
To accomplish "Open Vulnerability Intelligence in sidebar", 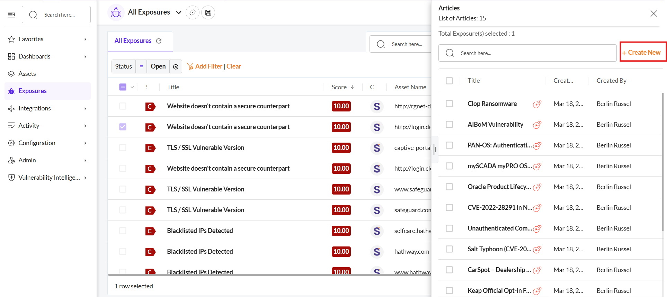I will [x=47, y=178].
